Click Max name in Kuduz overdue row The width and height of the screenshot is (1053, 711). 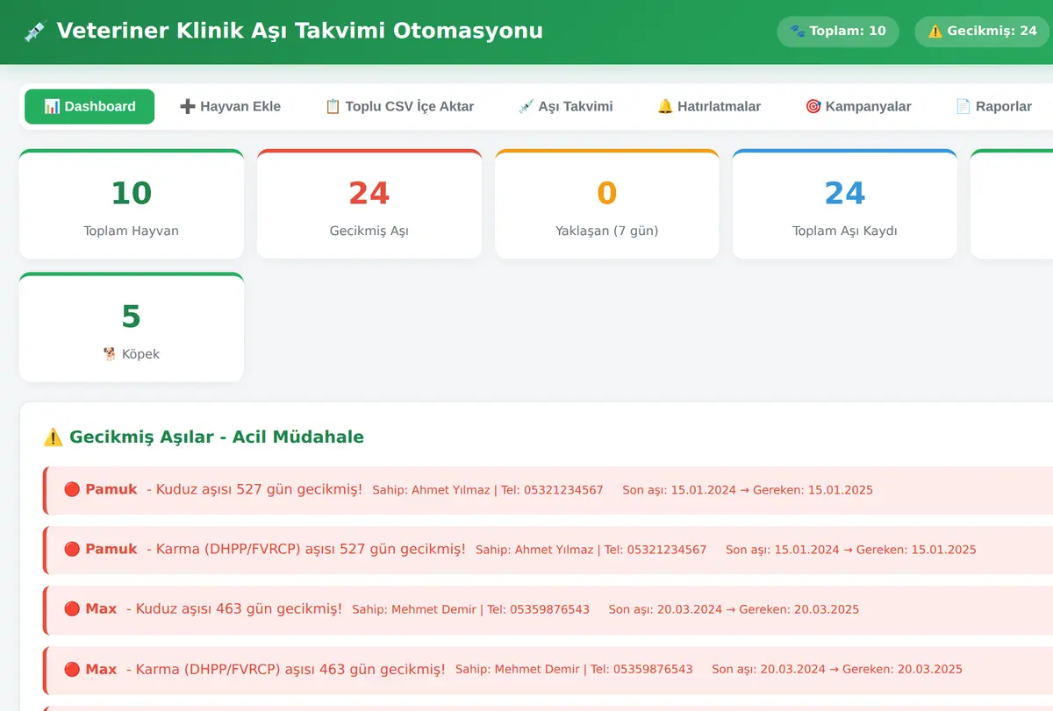[101, 608]
